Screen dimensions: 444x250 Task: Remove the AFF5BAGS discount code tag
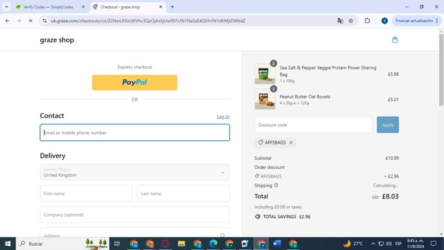291,142
